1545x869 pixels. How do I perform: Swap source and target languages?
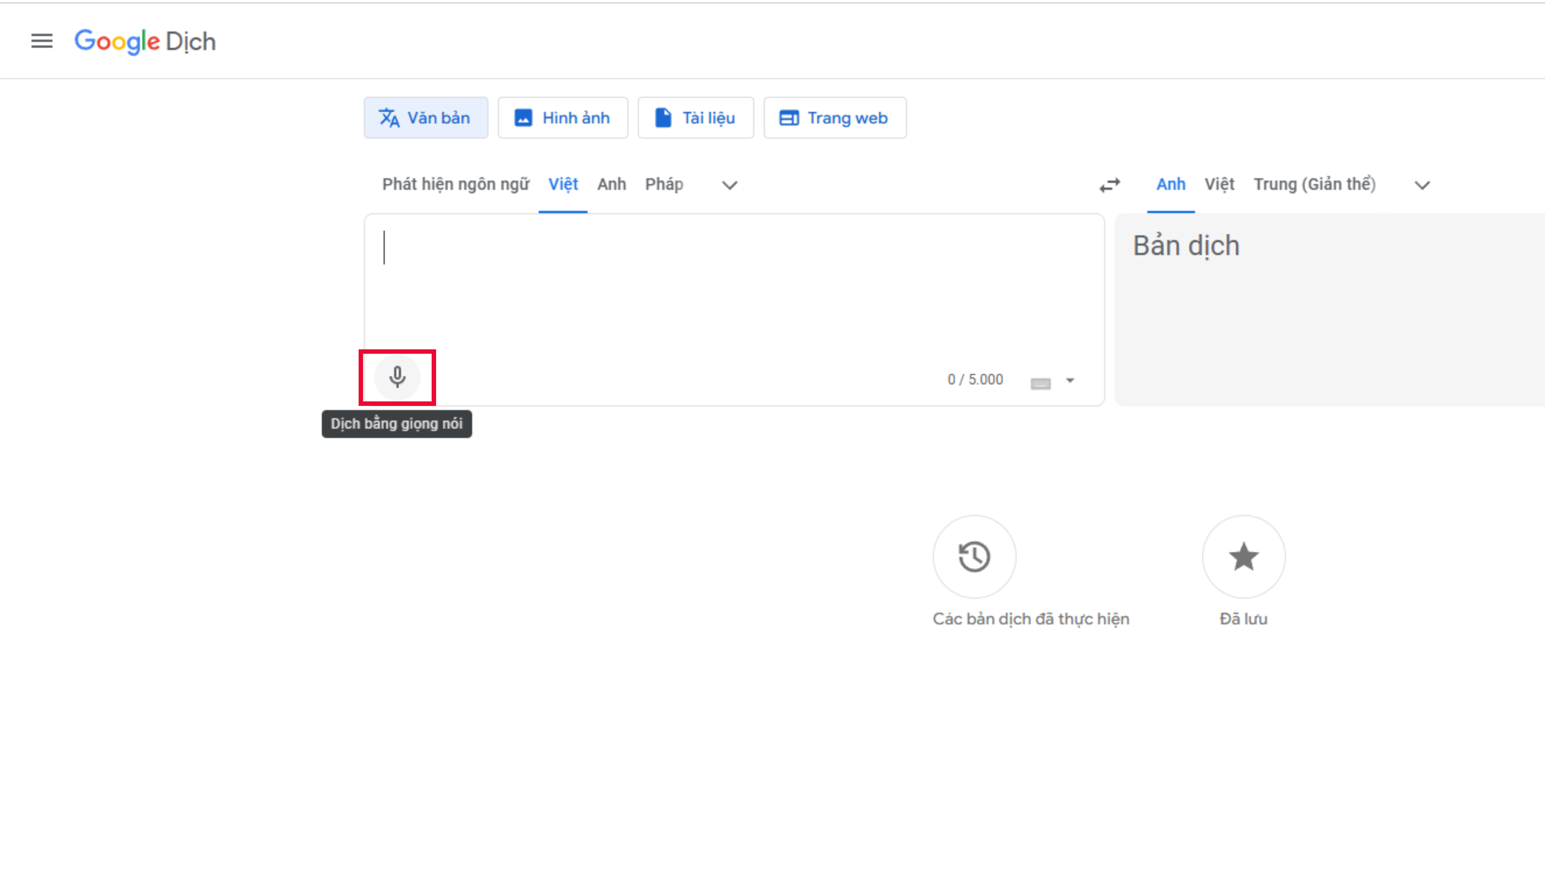tap(1110, 185)
